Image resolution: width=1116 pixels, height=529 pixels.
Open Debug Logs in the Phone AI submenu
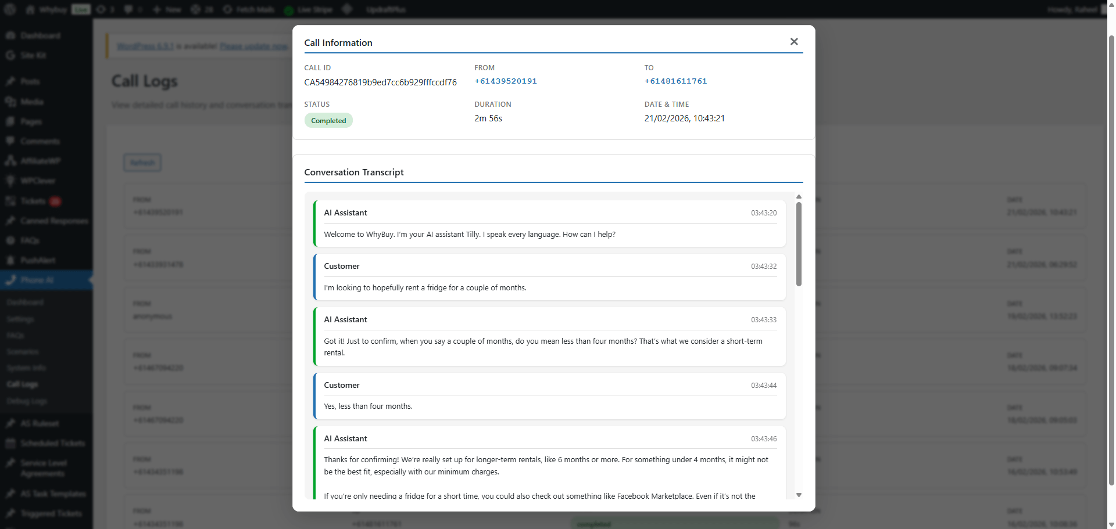(x=27, y=401)
